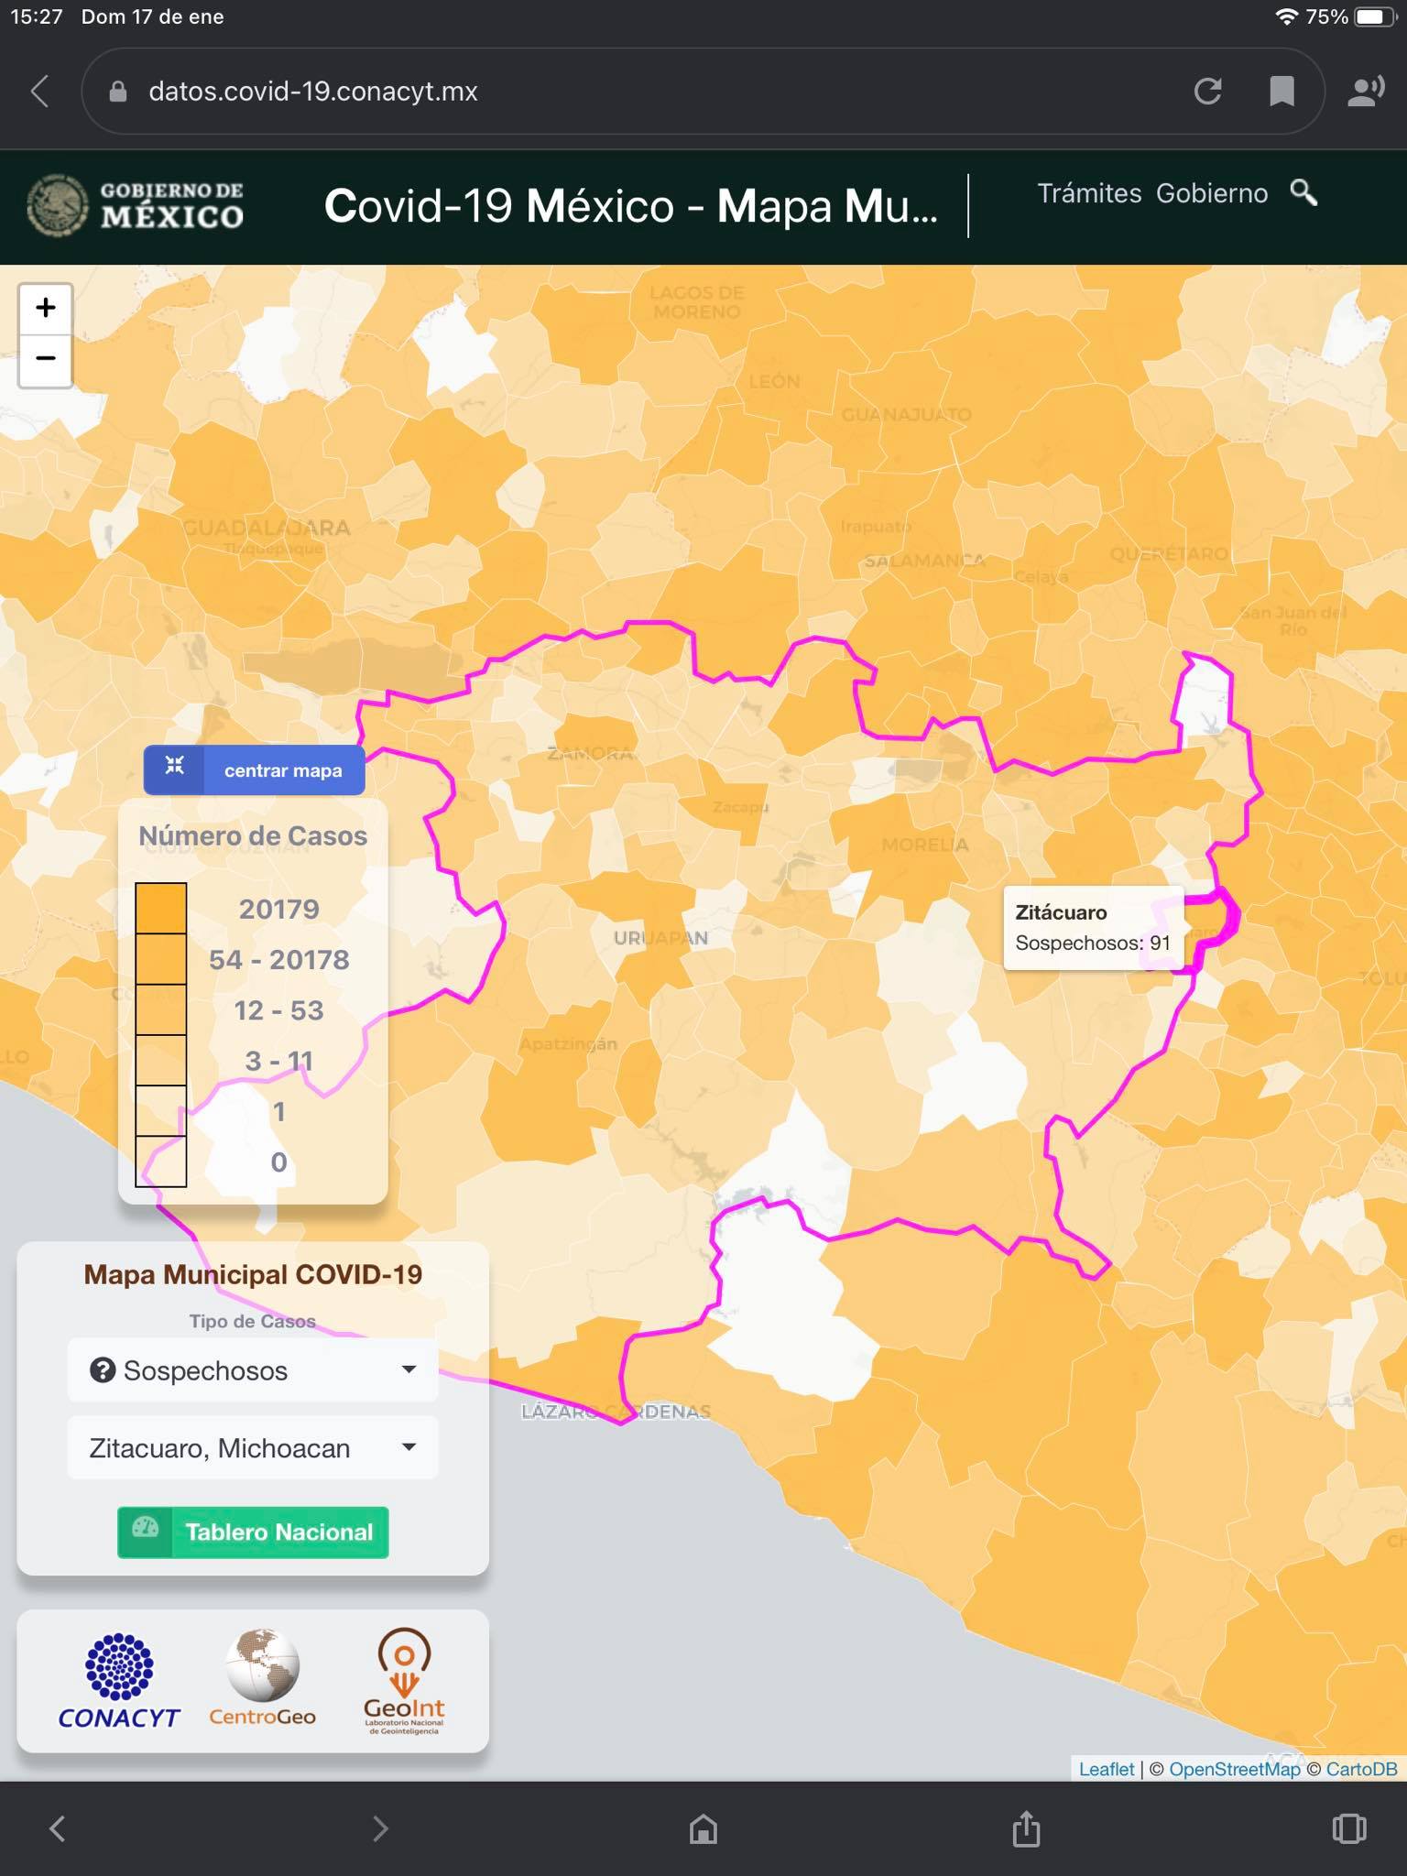Click the Irapuato label on the map

tap(876, 527)
